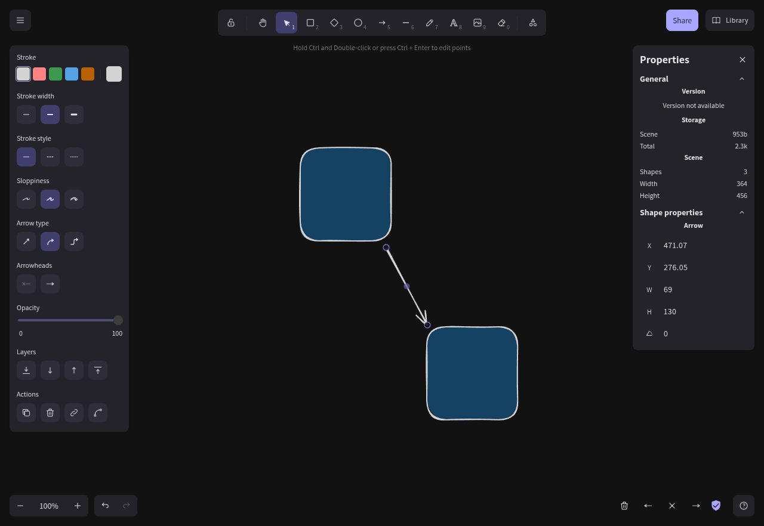Viewport: 764px width, 526px height.
Task: Choose the Draw pencil tool
Action: (430, 23)
